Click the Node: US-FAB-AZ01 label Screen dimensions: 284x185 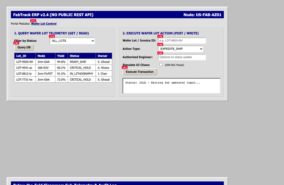(x=202, y=15)
